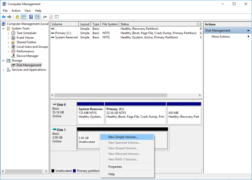
Task: Click More Actions in the Actions pane
Action: [x=220, y=36]
